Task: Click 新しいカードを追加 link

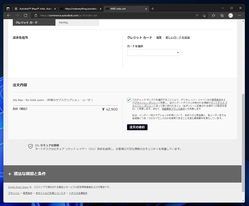Action: tap(178, 38)
